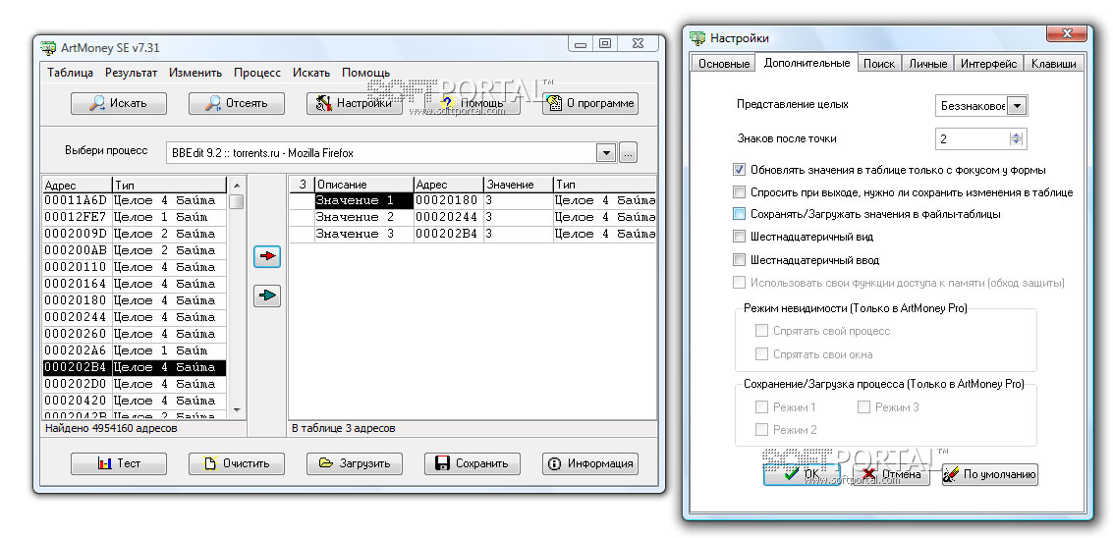Expand the process selection dropdown
Viewport: 1113px width, 538px height.
(605, 152)
